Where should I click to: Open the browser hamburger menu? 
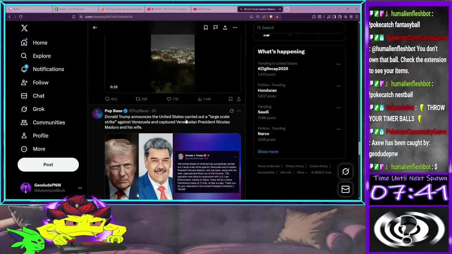[x=357, y=17]
